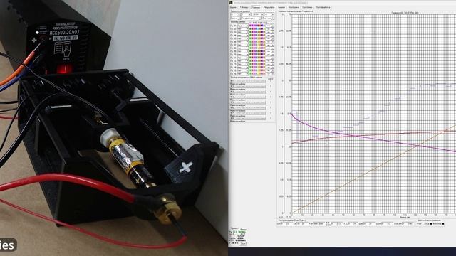Screen dimensions: 456x256
Task: Click the file path field of slot №5
Action: click(x=249, y=102)
